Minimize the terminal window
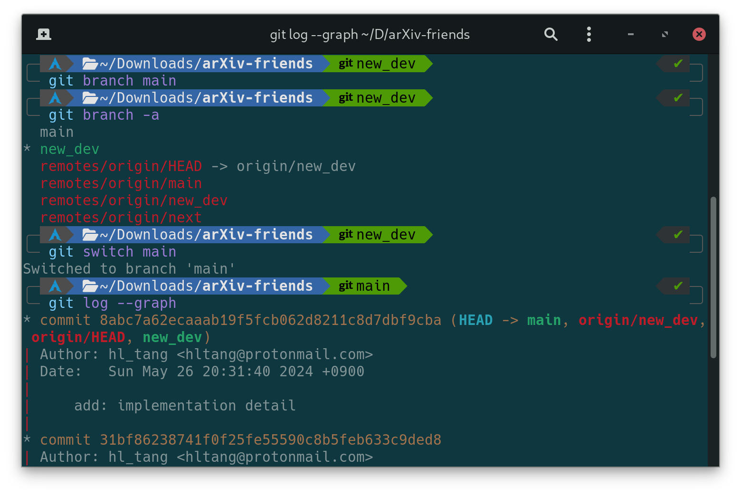Screen dimensions: 741x496 631,34
